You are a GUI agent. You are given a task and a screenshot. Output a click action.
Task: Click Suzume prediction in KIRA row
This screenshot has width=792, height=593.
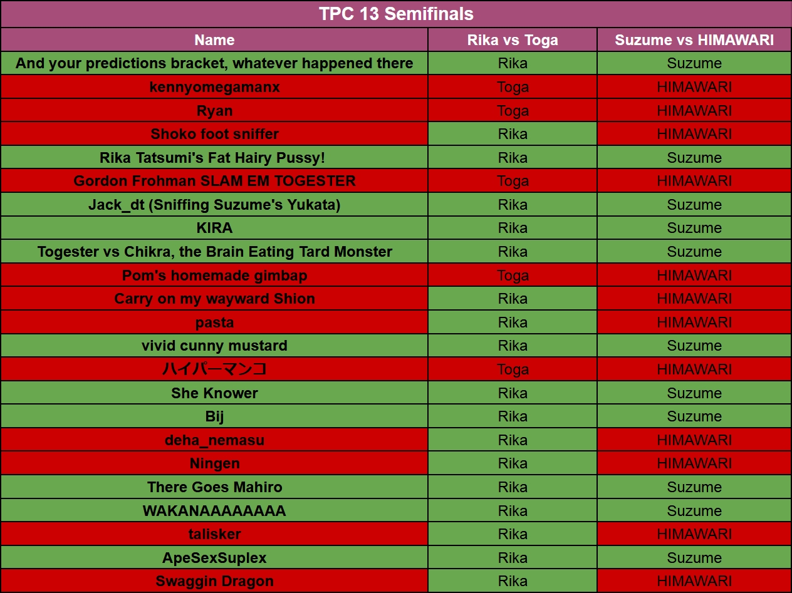(694, 228)
